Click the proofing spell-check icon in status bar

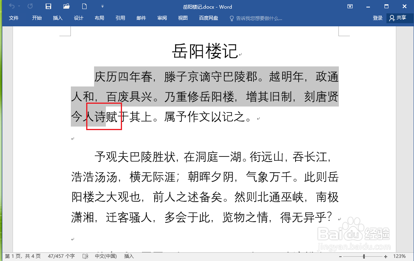tap(85, 256)
